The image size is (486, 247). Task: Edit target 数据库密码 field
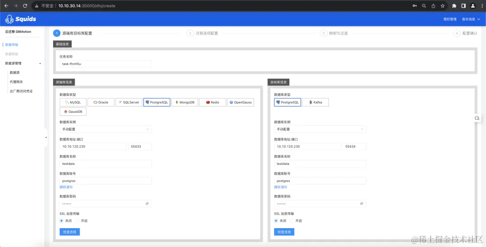click(320, 204)
